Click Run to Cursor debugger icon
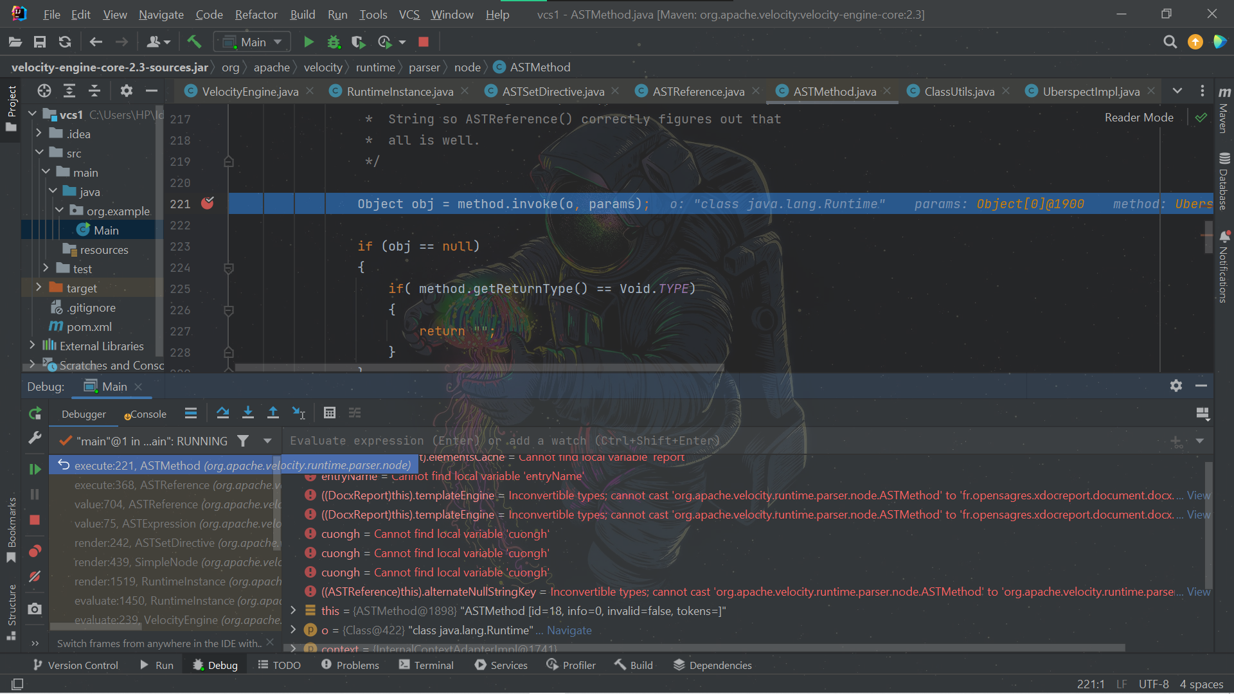Screen dimensions: 1234x694 [x=299, y=413]
